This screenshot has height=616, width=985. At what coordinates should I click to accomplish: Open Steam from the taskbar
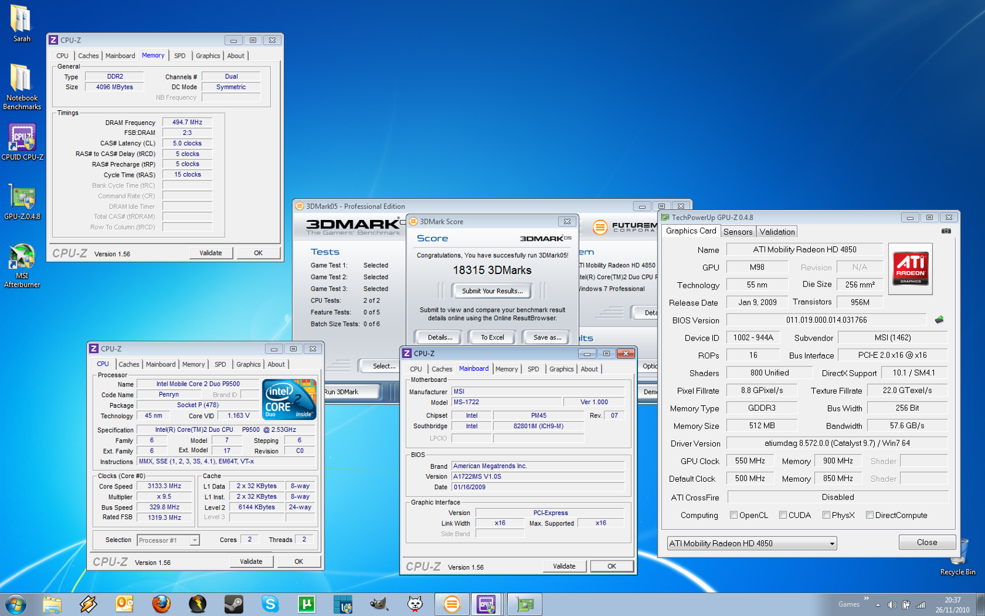(x=233, y=604)
